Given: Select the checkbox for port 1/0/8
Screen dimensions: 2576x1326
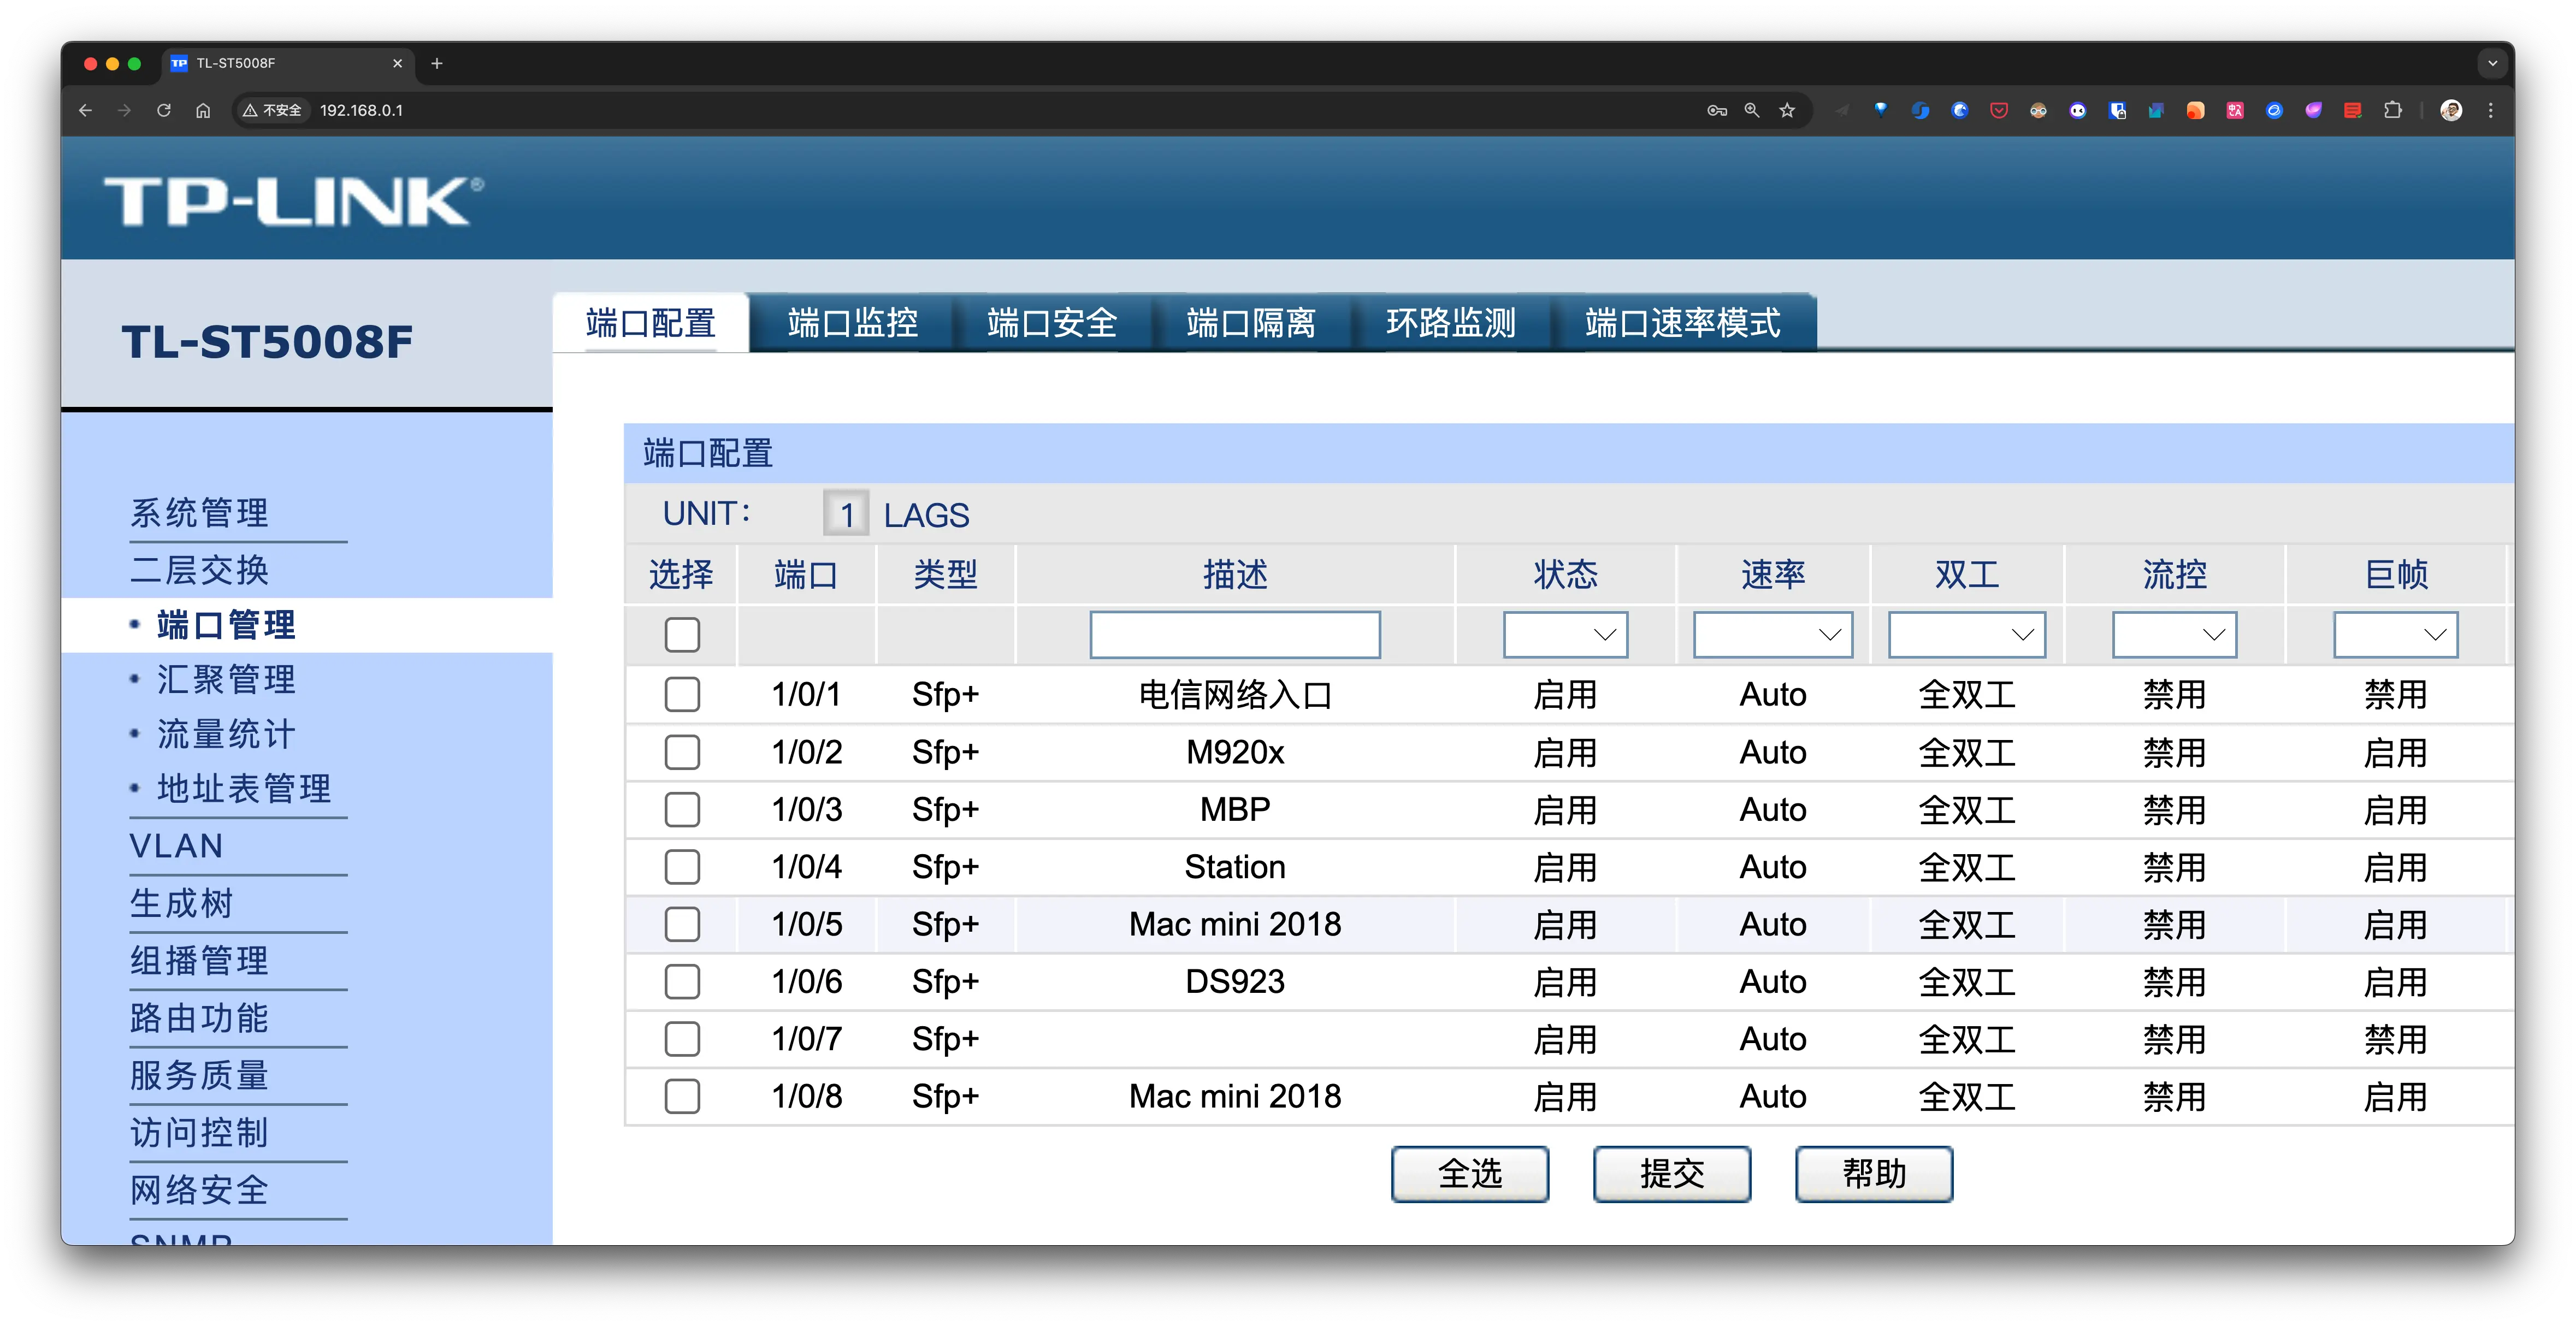Looking at the screenshot, I should [682, 1096].
